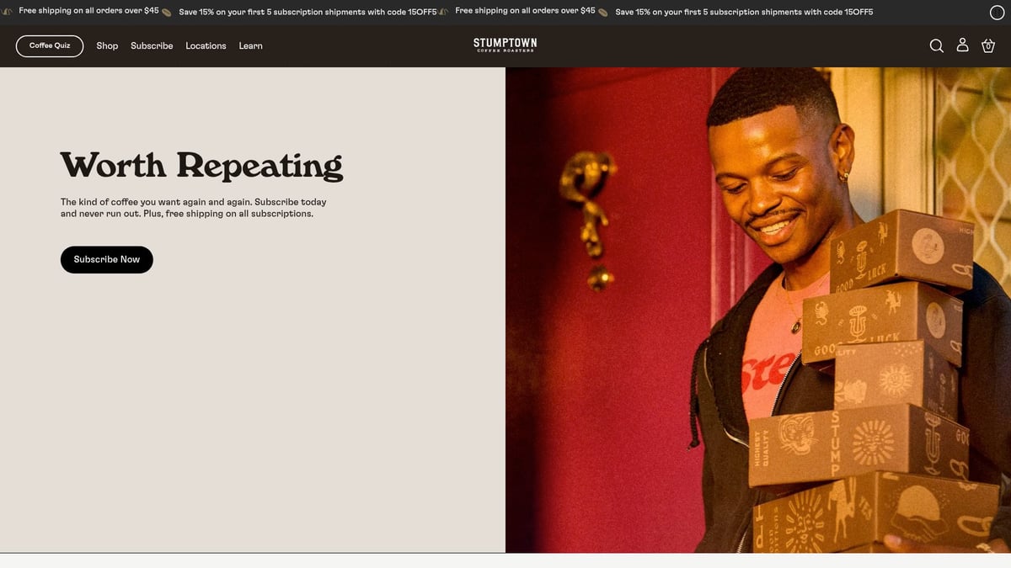Click the hero photo of man holding boxes

(x=758, y=310)
